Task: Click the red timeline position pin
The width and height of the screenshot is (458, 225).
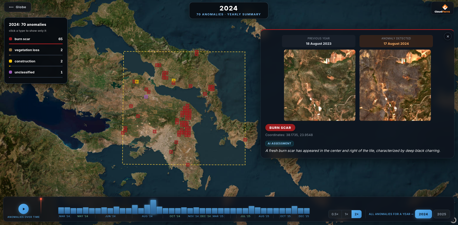Action: coord(41,199)
